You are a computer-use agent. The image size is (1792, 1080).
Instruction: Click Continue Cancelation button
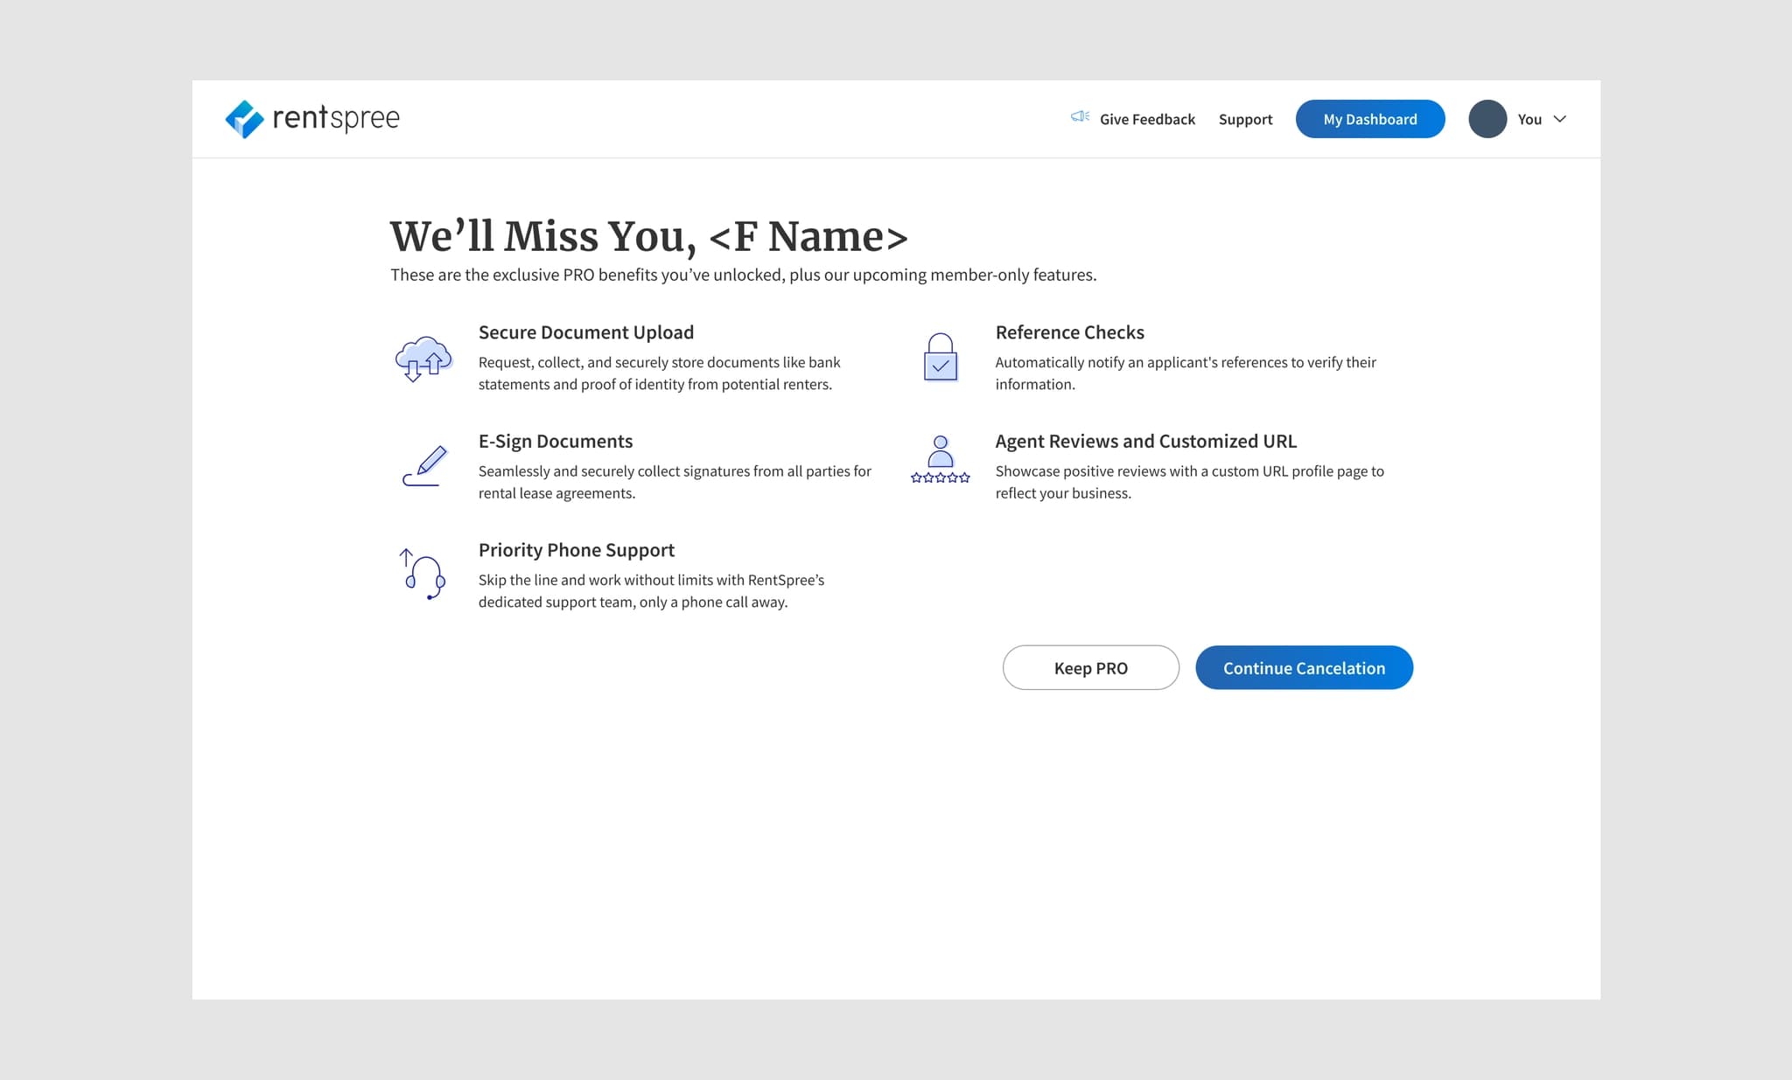click(1304, 668)
